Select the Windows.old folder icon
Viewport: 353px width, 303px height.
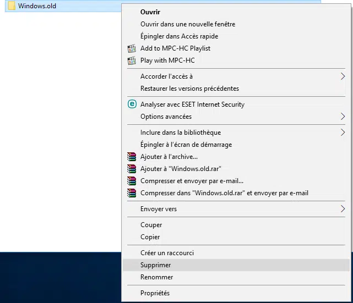tap(12, 6)
